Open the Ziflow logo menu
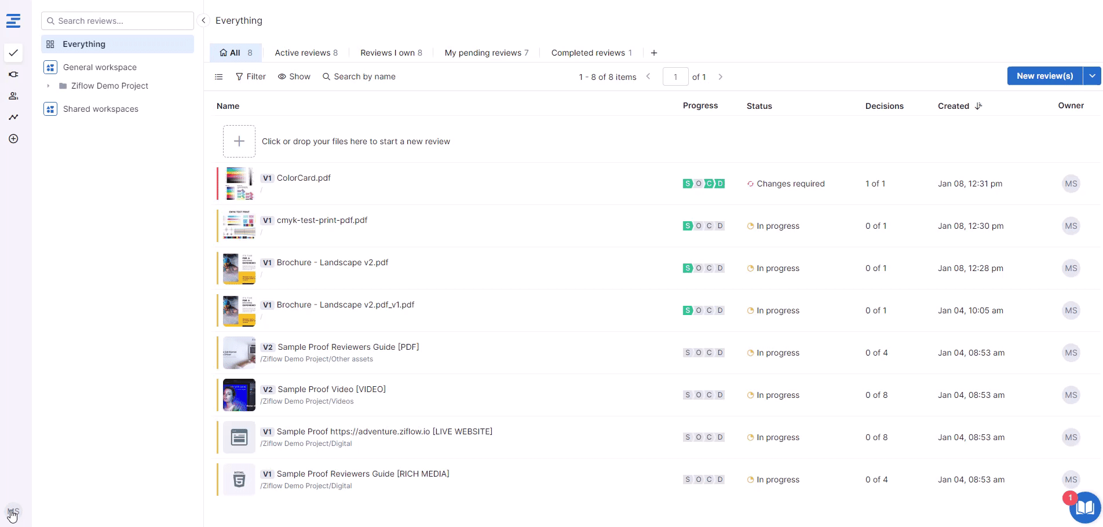Viewport: 1103px width, 527px height. pyautogui.click(x=13, y=21)
